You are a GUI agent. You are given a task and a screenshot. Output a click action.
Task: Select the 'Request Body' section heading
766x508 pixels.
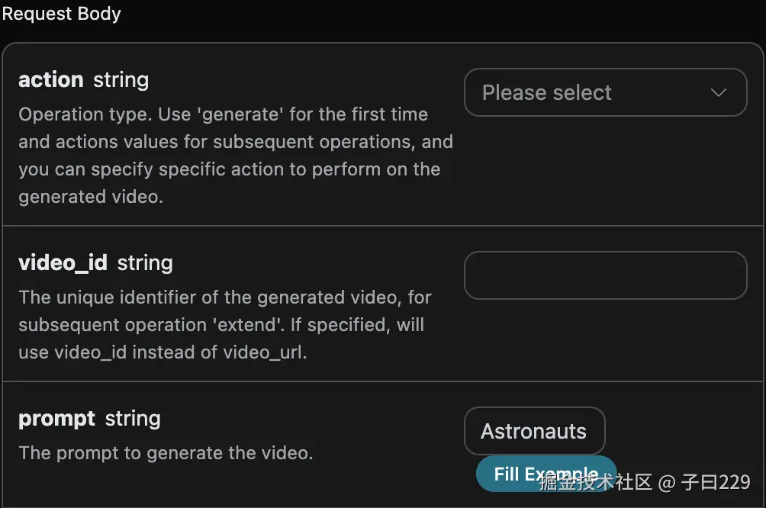click(x=61, y=14)
